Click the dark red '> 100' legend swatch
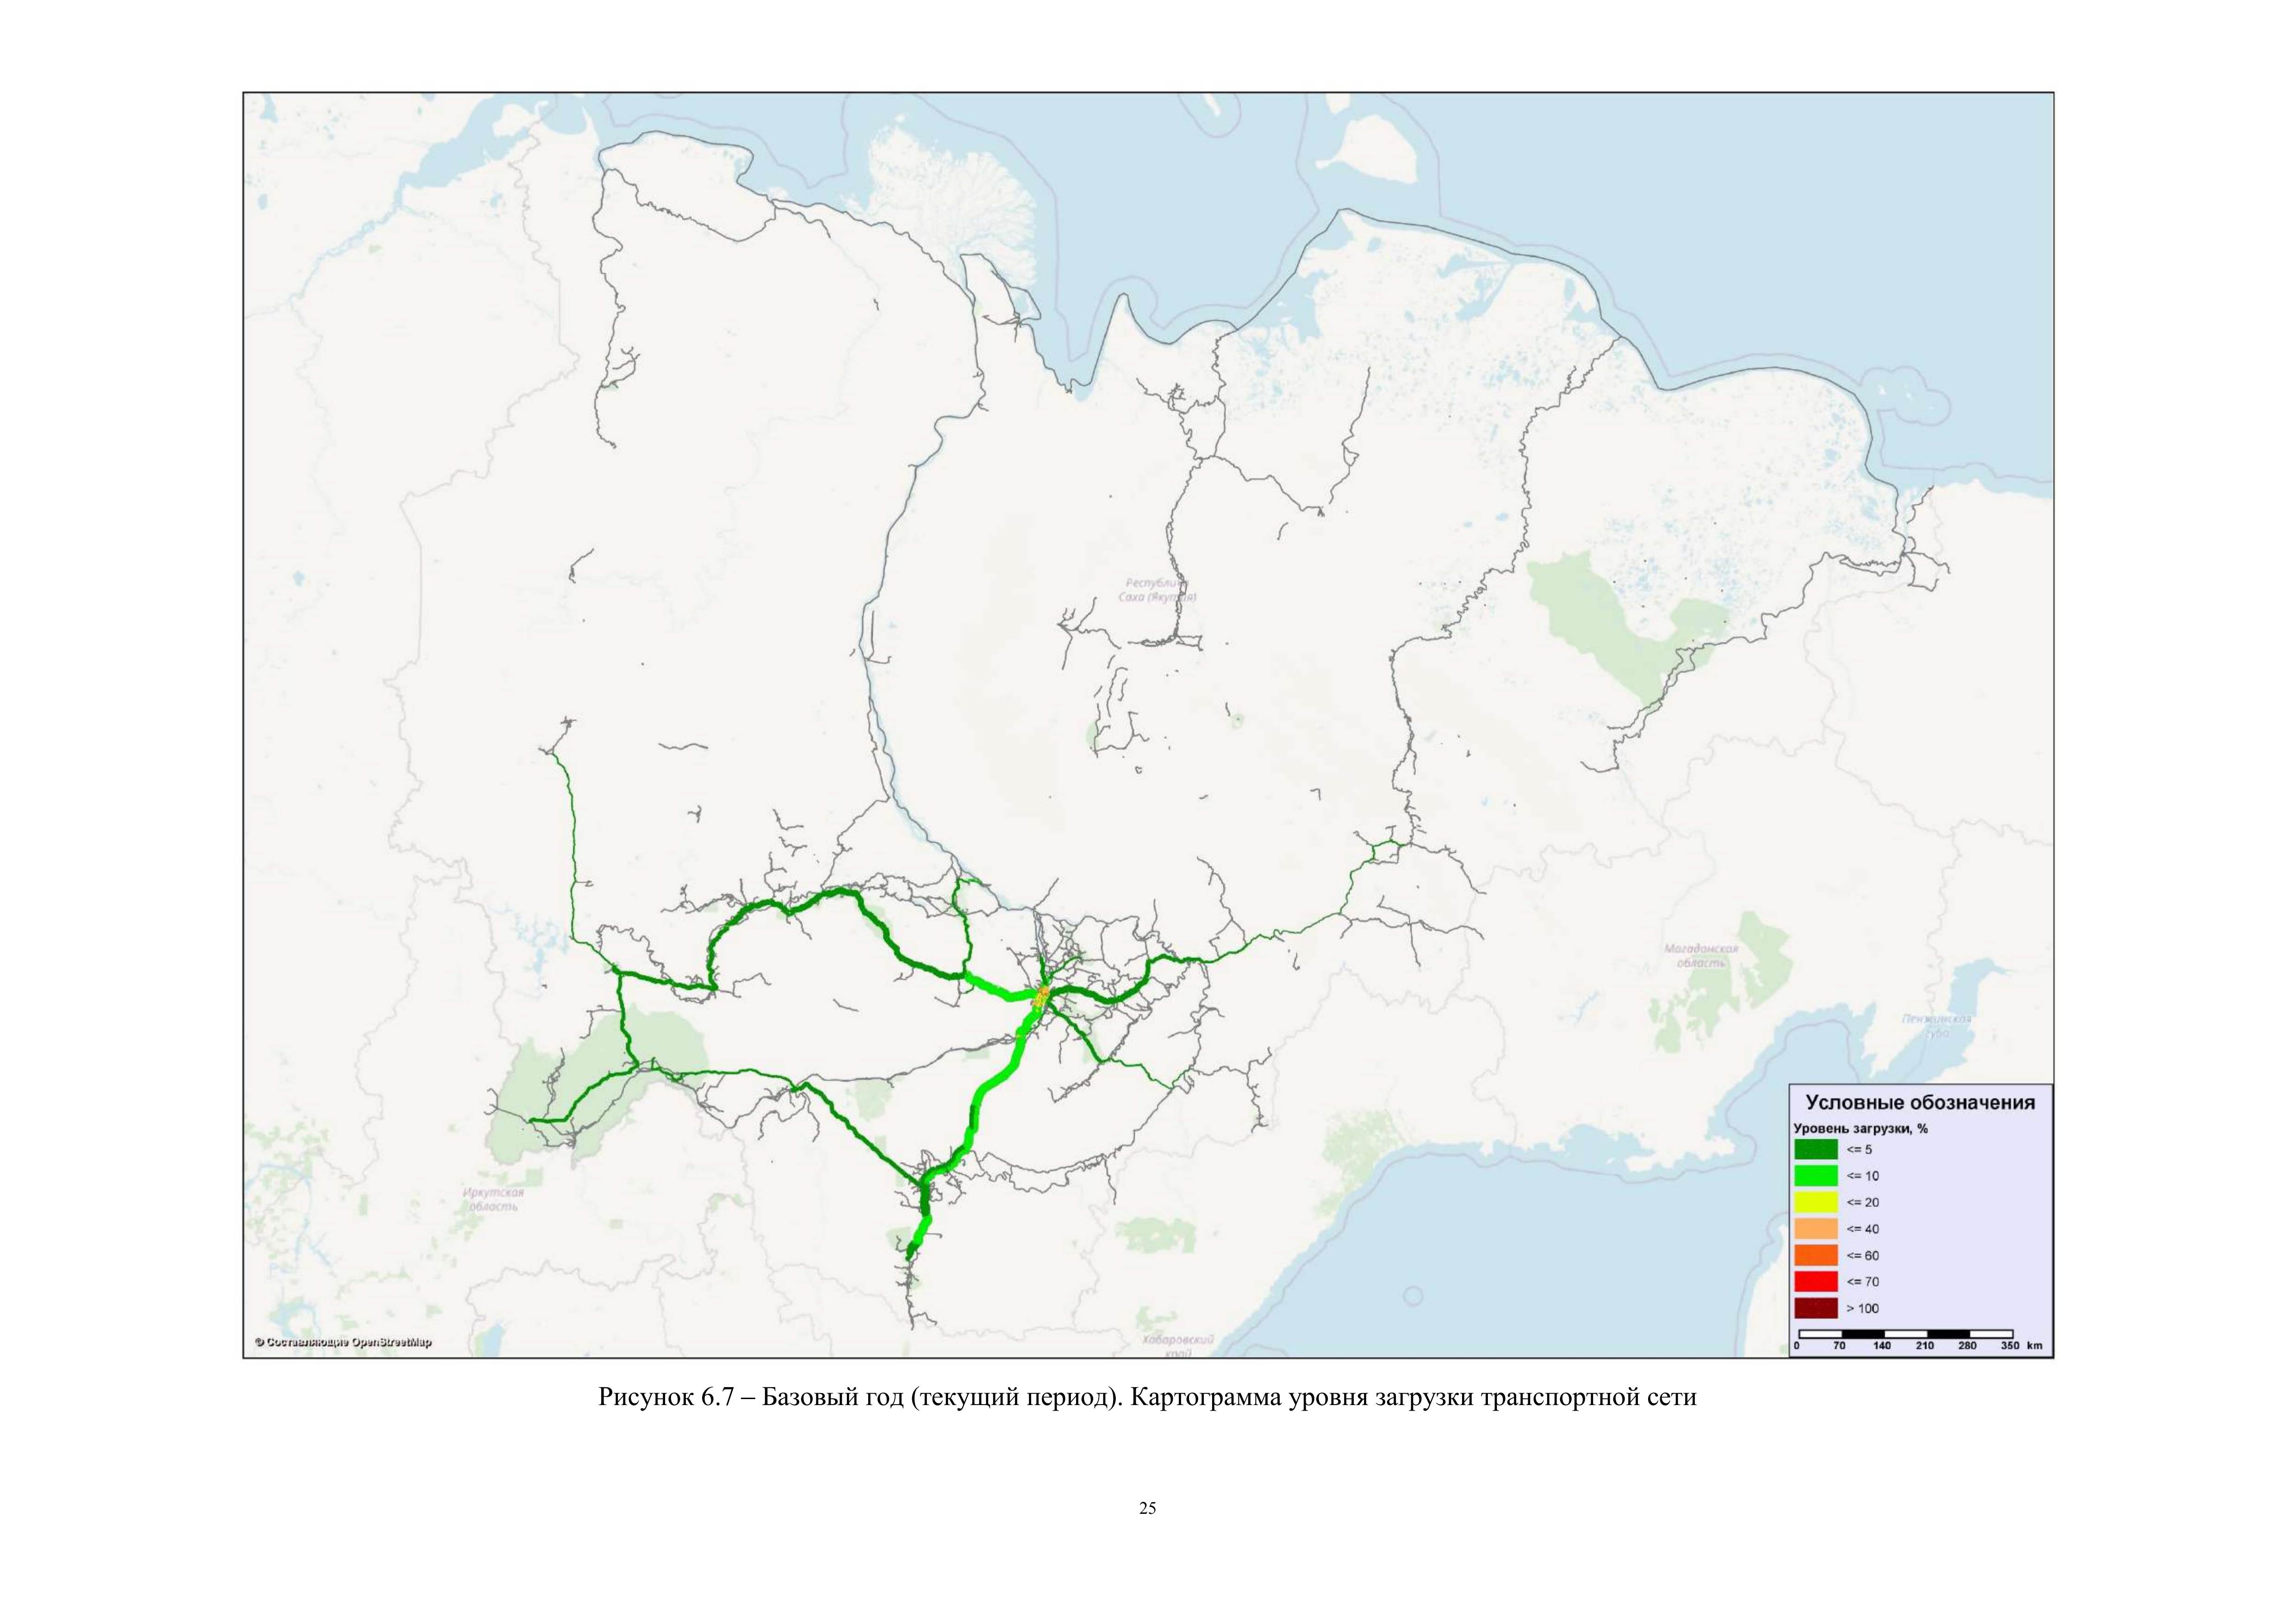The image size is (2296, 1623). coord(1815,1308)
